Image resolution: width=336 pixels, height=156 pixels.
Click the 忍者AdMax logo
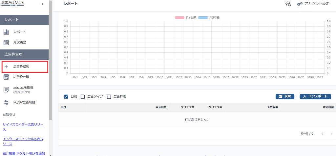pyautogui.click(x=12, y=3)
